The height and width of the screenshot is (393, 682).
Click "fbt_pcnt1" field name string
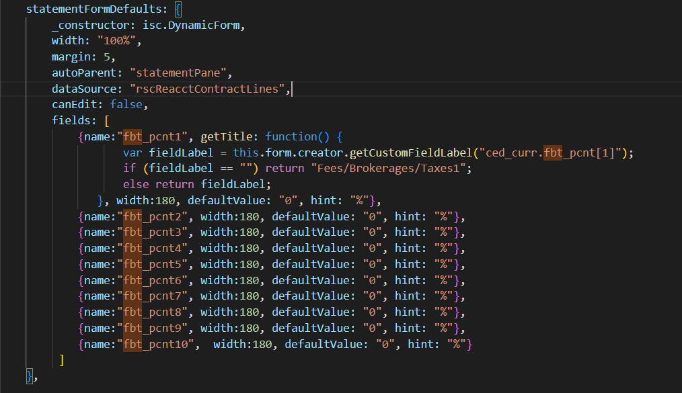(152, 137)
